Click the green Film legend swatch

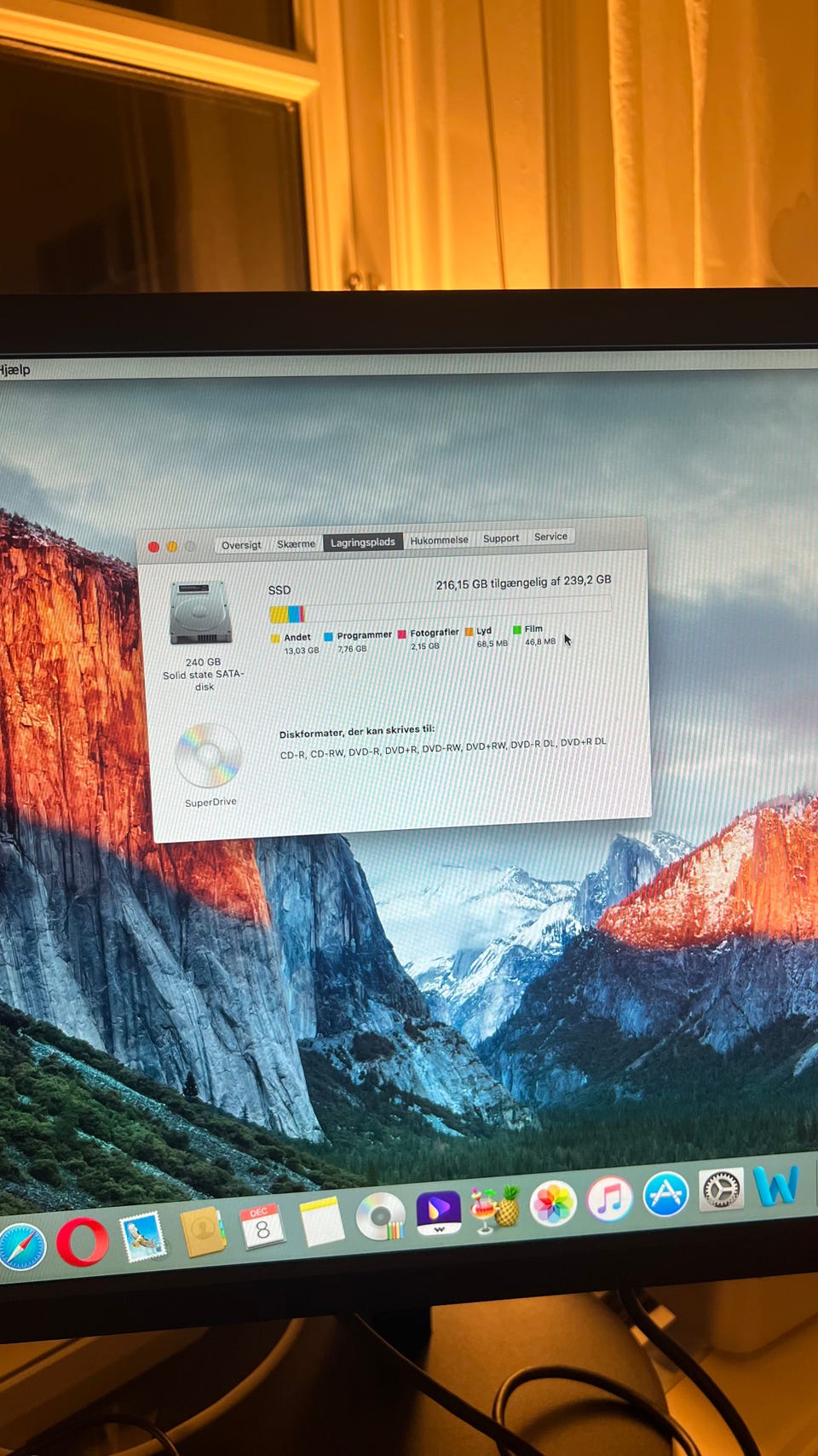[x=516, y=630]
